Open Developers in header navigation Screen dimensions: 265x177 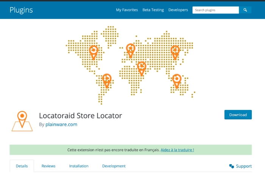pyautogui.click(x=178, y=10)
